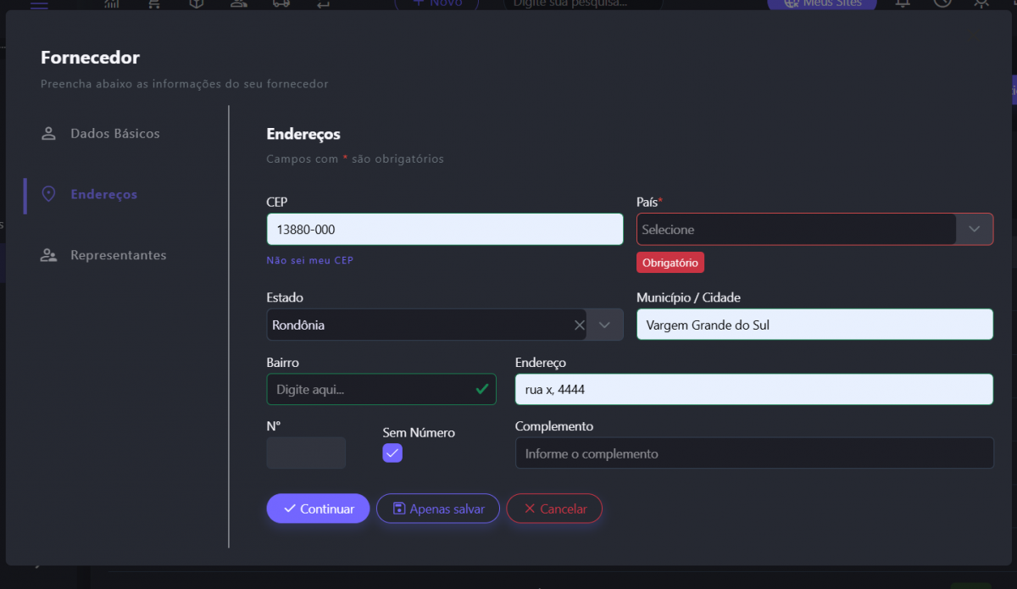This screenshot has height=589, width=1017.
Task: Open the Representantes section
Action: tap(118, 255)
